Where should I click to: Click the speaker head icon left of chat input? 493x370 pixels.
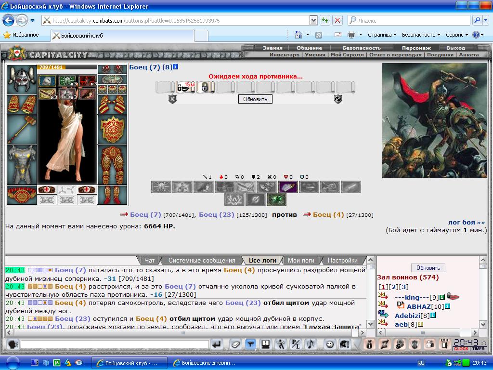click(13, 344)
